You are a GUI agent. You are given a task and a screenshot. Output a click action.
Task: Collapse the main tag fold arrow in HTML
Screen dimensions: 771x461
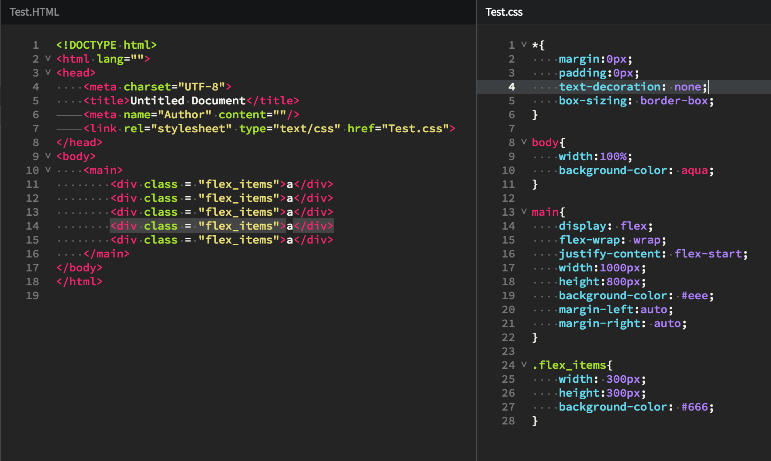click(48, 170)
